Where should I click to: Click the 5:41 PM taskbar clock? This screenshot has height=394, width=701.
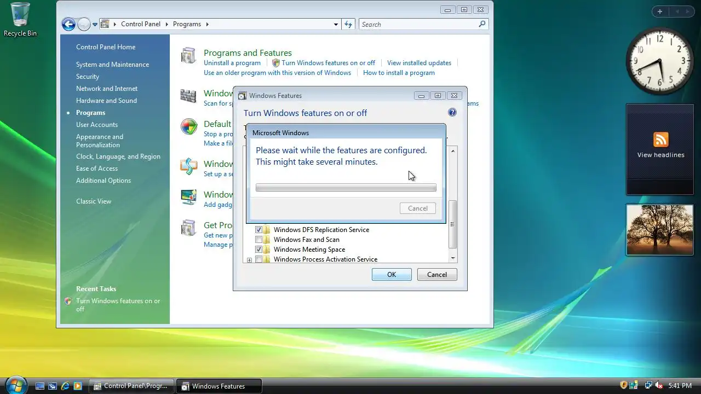coord(680,386)
